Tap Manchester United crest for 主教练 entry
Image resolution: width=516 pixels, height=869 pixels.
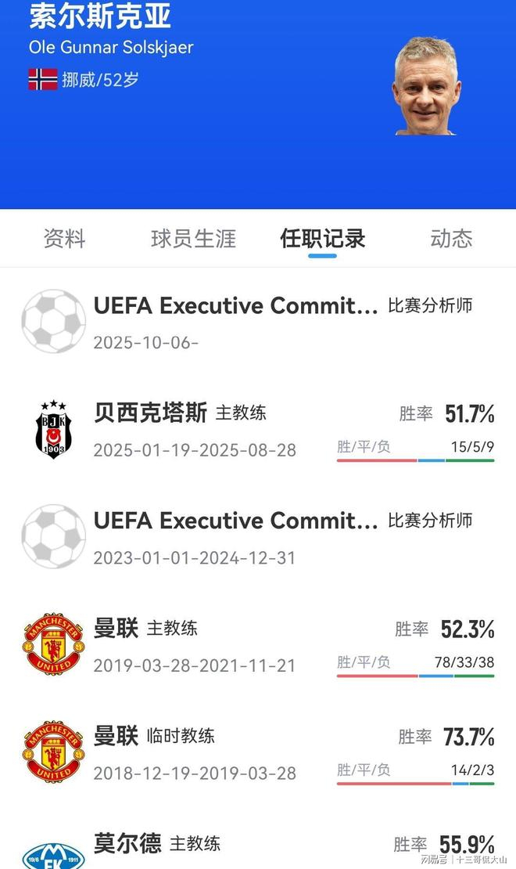point(53,644)
